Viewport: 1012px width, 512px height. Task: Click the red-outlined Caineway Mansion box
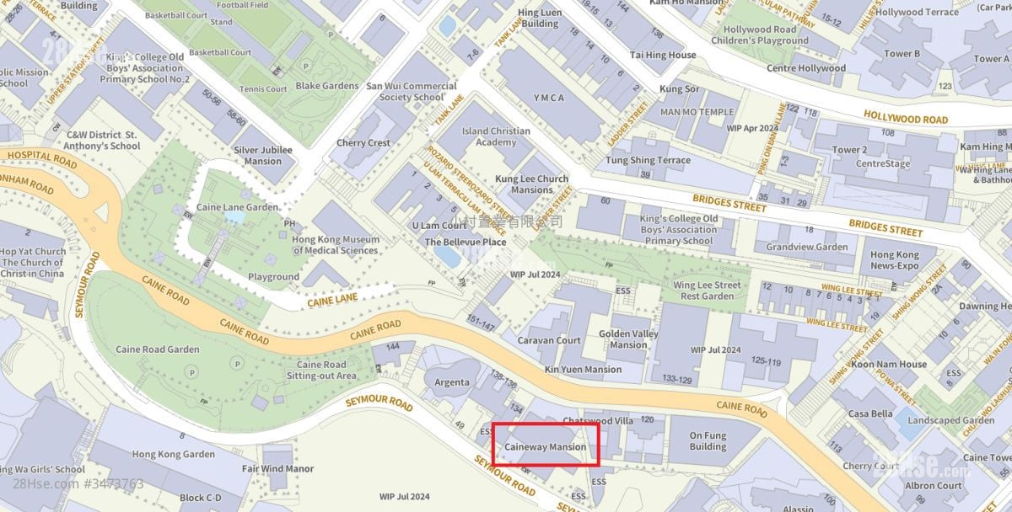(546, 444)
